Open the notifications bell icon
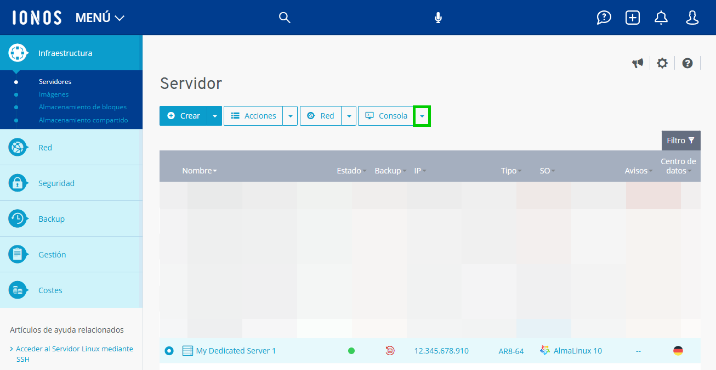This screenshot has width=716, height=370. click(x=661, y=17)
